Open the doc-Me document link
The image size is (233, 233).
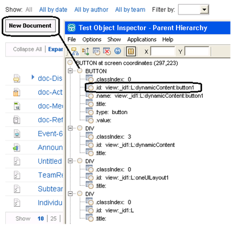(50, 106)
